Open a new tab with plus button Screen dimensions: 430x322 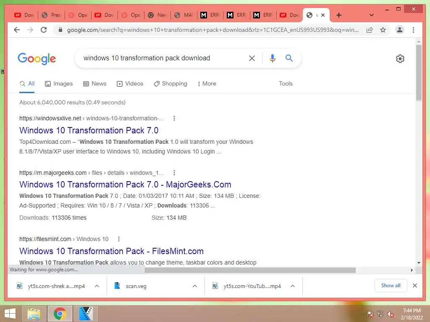tap(339, 15)
